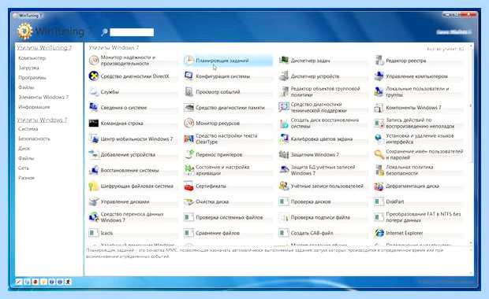
Task: Select Система in the sidebar
Action: pos(28,128)
